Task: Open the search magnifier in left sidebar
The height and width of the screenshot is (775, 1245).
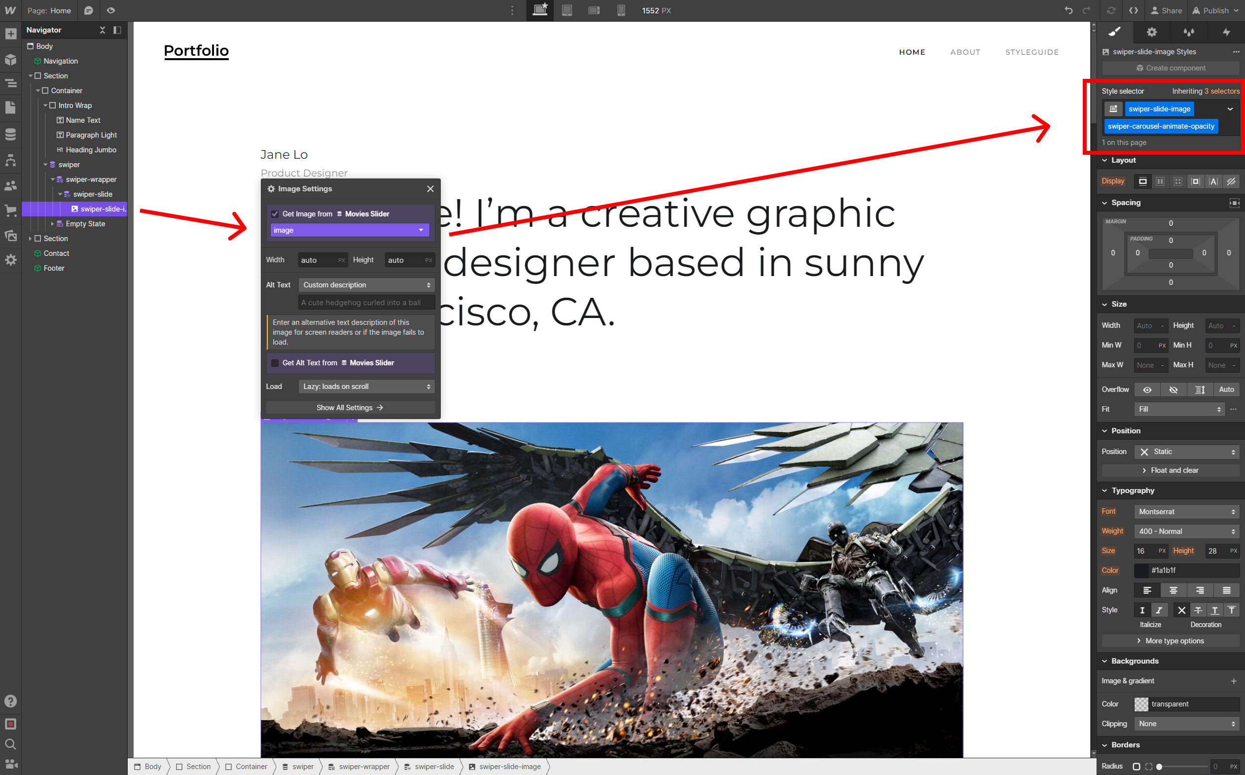Action: [x=10, y=744]
